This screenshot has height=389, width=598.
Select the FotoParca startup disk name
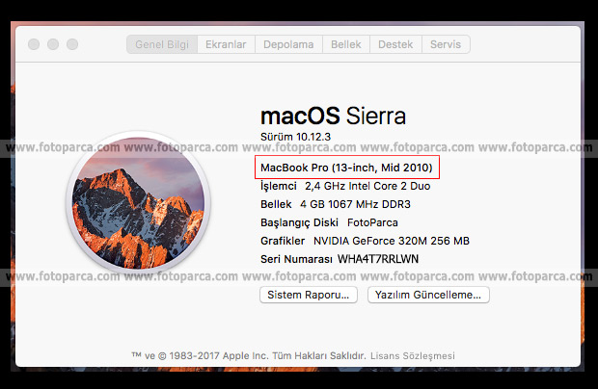pos(372,222)
